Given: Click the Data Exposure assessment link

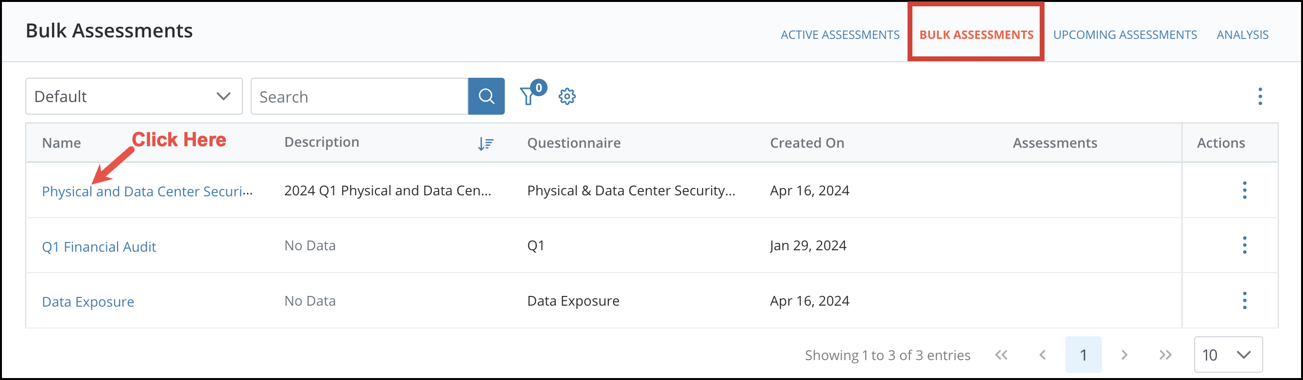Looking at the screenshot, I should (87, 301).
